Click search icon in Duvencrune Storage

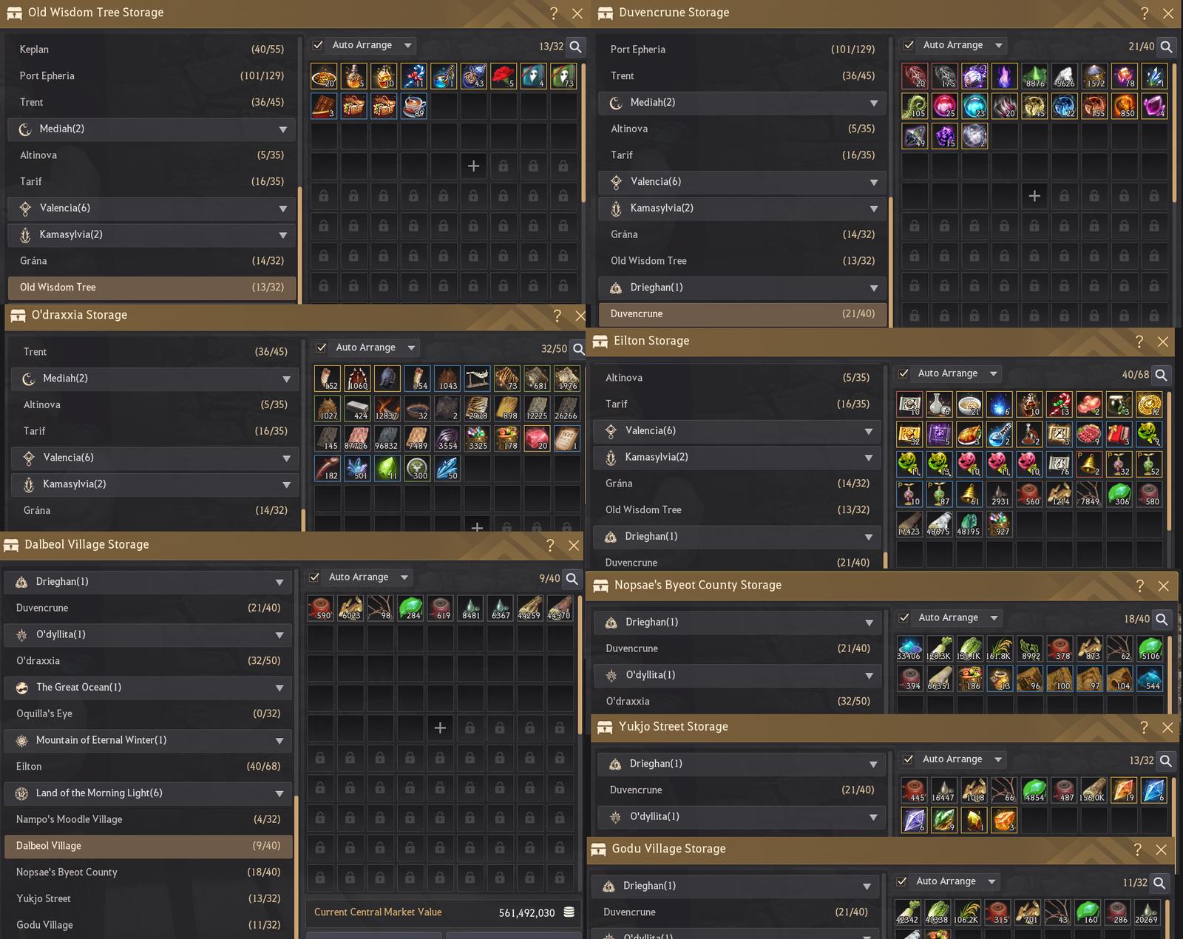pyautogui.click(x=1167, y=46)
